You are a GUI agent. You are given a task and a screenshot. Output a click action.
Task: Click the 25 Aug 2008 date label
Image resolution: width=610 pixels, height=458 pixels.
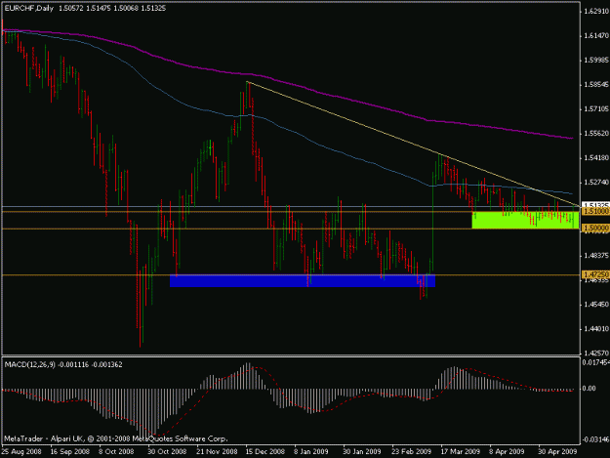point(21,452)
